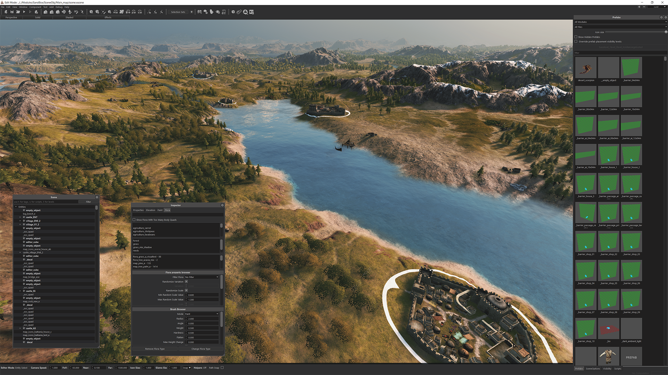This screenshot has height=375, width=668.
Task: Open the brush Mode dropdown
Action: [x=201, y=314]
